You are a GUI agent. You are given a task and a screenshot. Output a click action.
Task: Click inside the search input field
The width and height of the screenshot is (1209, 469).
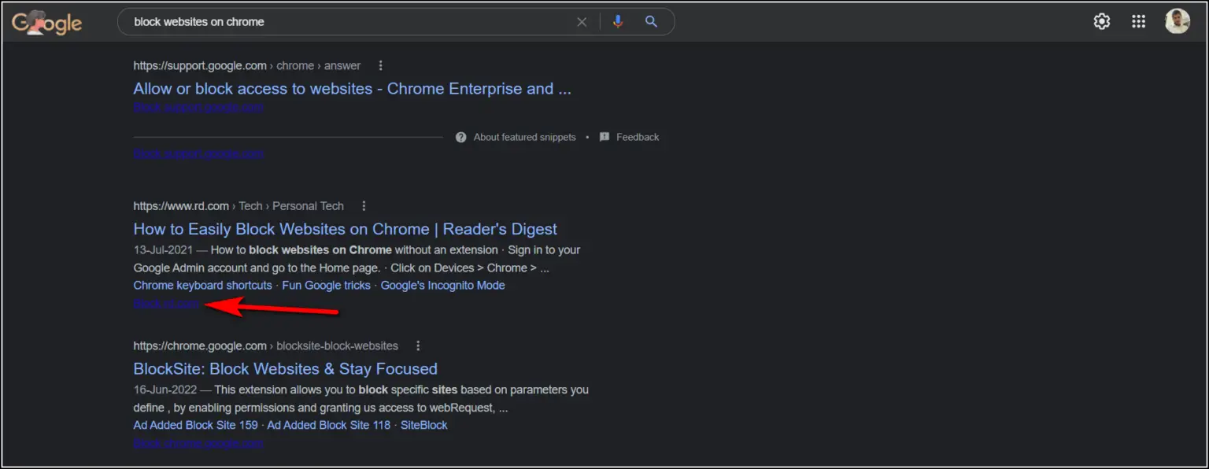354,21
